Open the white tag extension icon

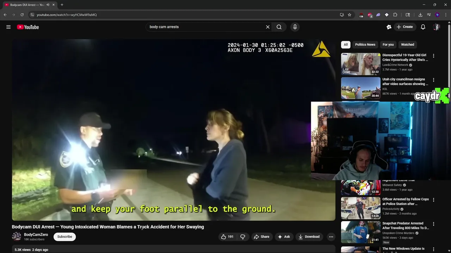click(387, 15)
